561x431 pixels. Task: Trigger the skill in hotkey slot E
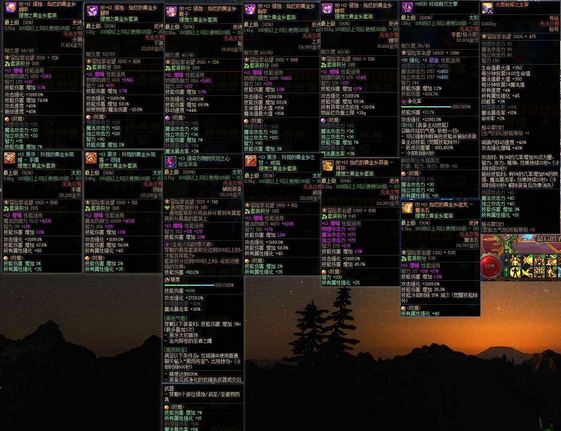pos(539,260)
